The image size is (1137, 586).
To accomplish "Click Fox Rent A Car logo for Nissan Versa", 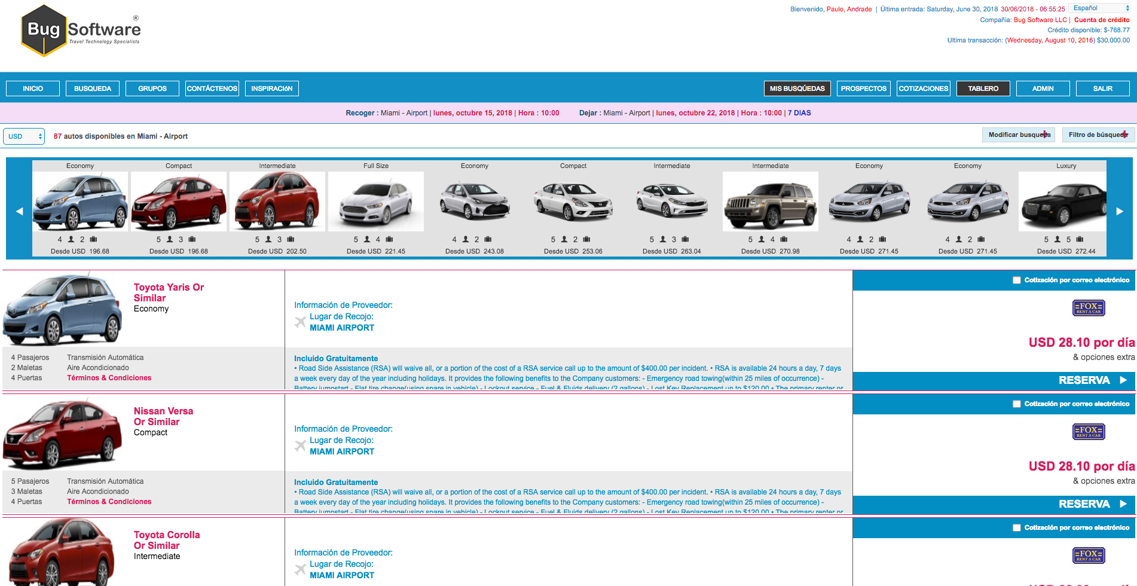I will pyautogui.click(x=1089, y=432).
